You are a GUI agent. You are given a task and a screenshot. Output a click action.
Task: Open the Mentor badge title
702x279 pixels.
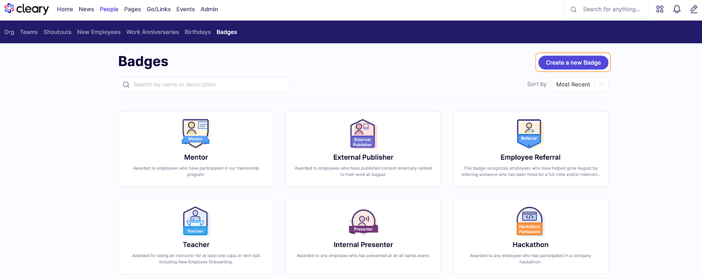[196, 157]
